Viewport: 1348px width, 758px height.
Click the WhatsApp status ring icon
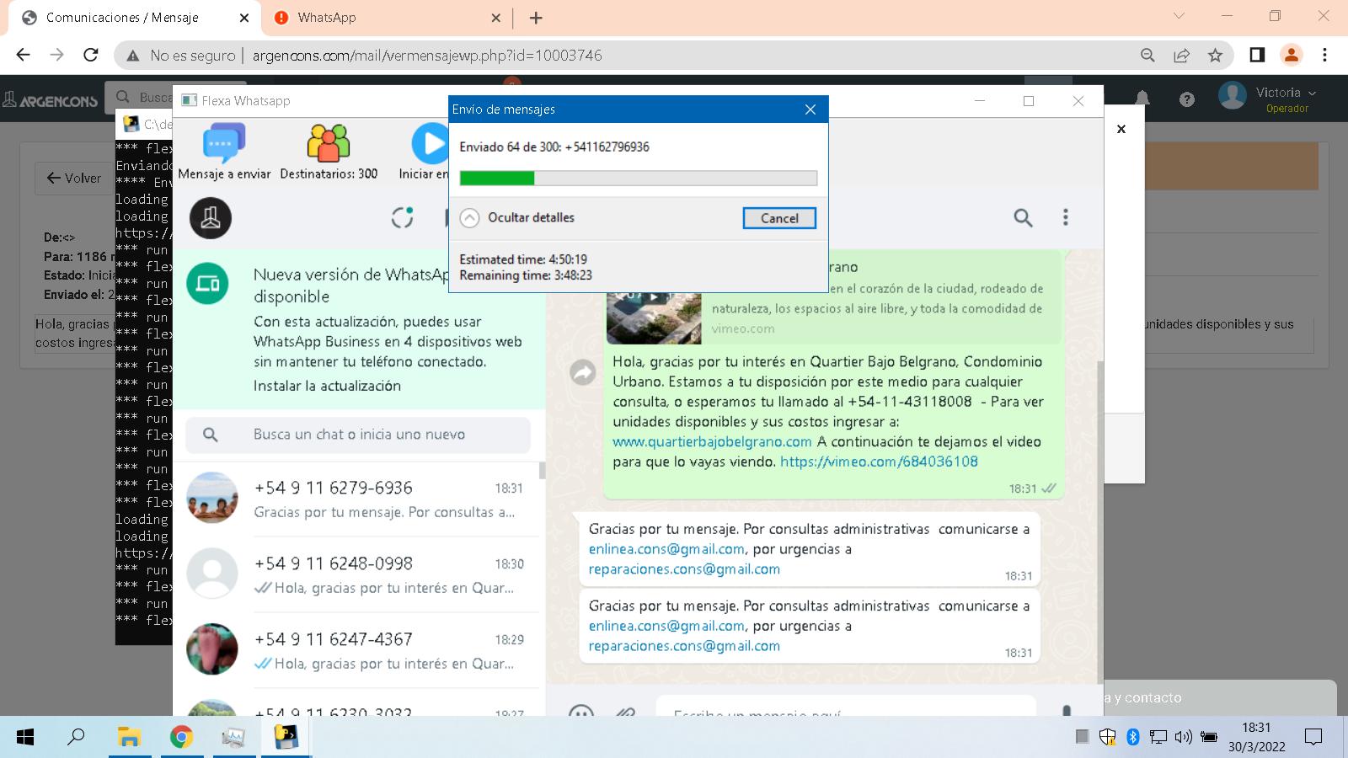(403, 217)
